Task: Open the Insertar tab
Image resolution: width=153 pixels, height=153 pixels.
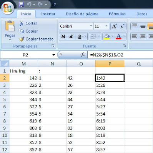Action: 48,14
